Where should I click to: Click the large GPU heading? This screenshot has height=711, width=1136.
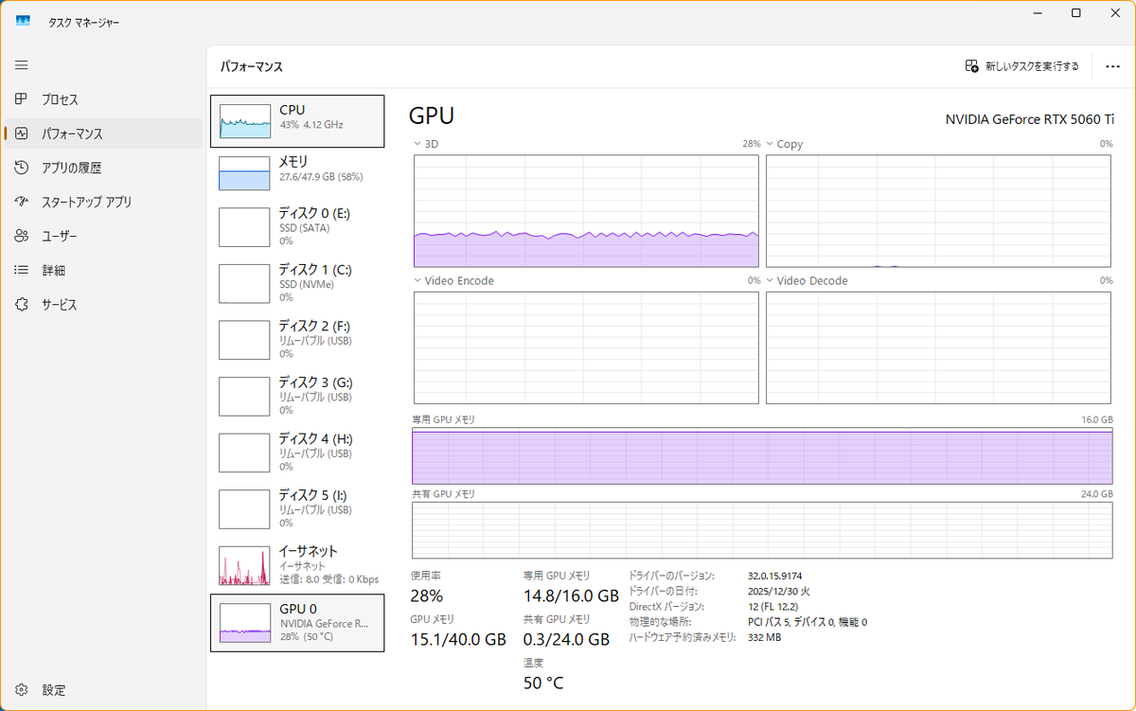point(432,116)
